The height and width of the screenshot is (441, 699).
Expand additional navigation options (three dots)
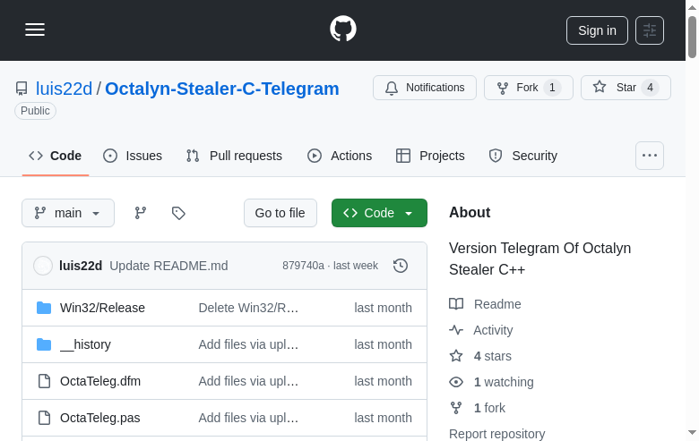click(x=650, y=156)
